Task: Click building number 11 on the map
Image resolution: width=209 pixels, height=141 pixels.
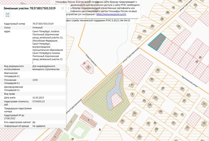Action: tap(204, 104)
